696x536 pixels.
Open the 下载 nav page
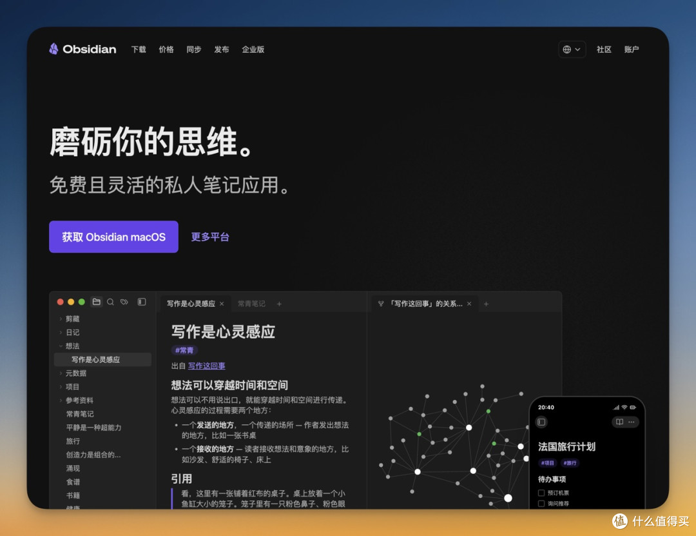click(139, 49)
